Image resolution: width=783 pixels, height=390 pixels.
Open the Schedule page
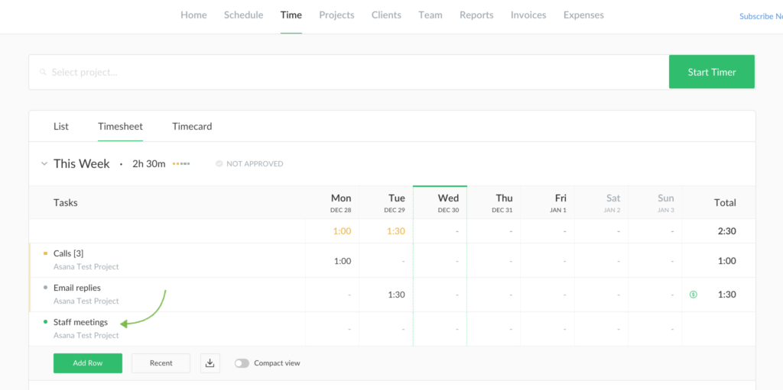(x=244, y=15)
